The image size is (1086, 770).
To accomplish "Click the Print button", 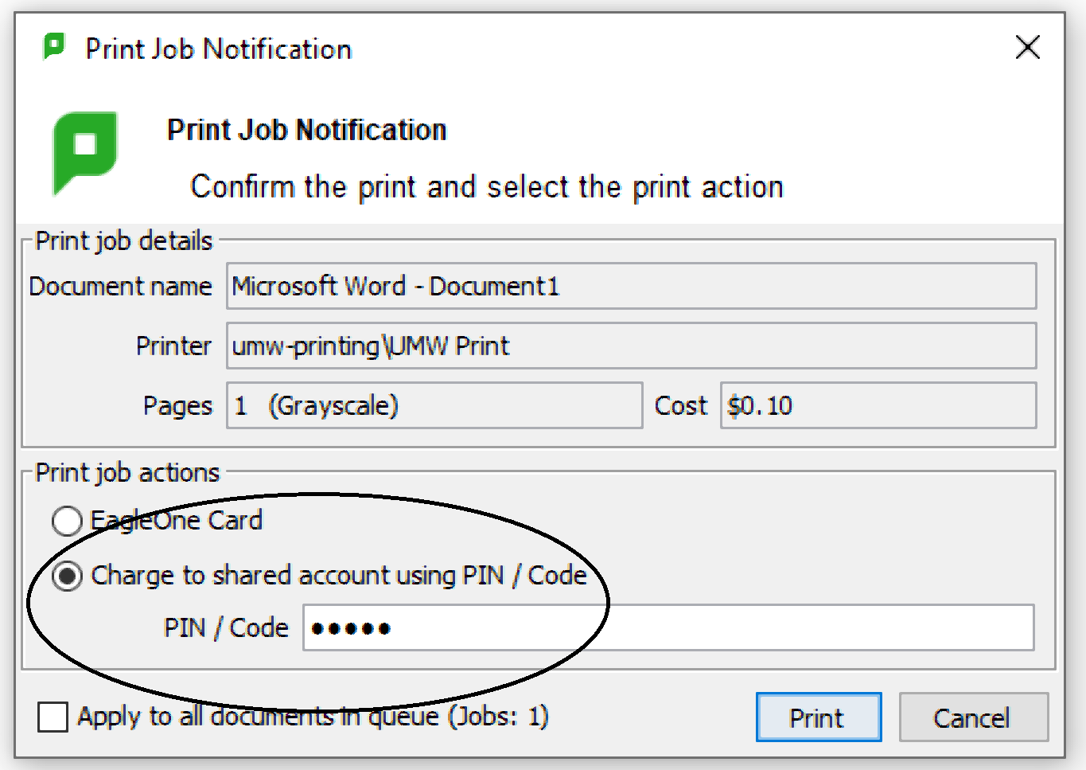I will click(818, 717).
